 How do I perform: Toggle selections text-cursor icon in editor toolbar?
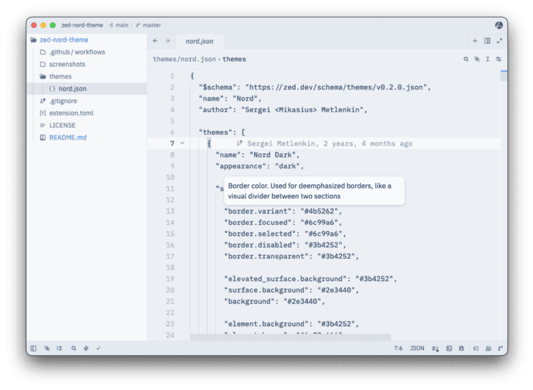[487, 59]
